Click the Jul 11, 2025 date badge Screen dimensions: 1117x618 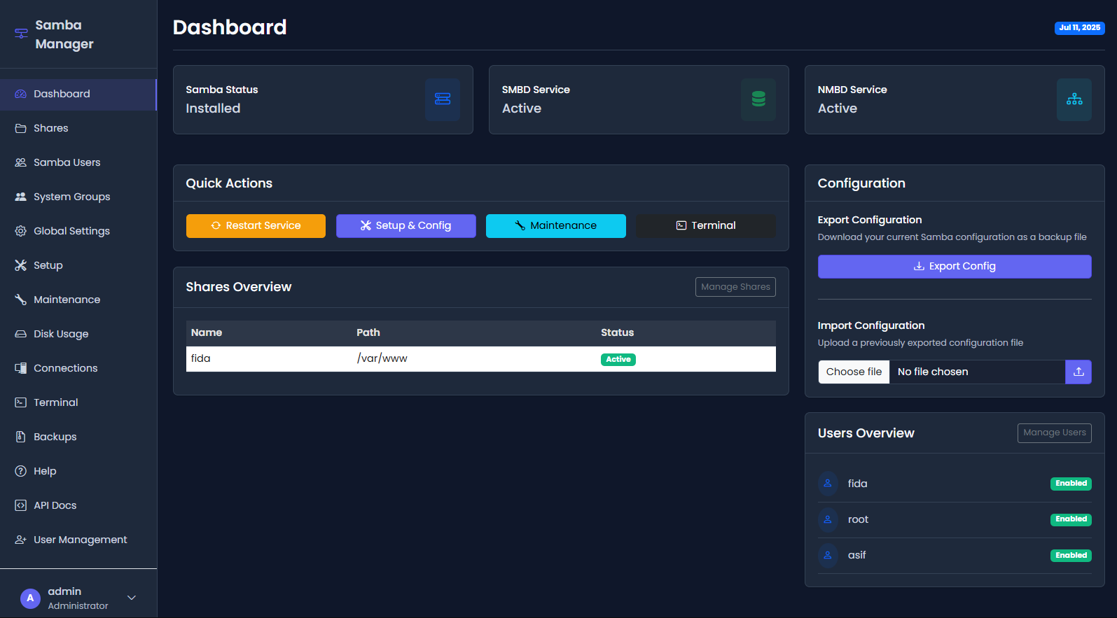point(1079,28)
